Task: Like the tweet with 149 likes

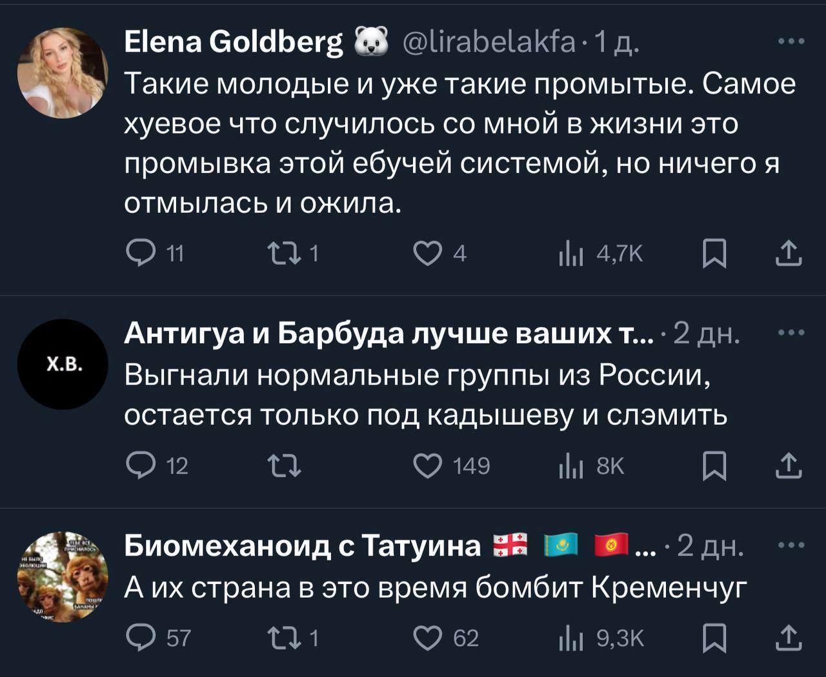Action: [427, 465]
